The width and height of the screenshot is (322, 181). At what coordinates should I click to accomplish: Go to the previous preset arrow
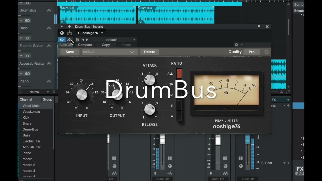pyautogui.click(x=83, y=40)
